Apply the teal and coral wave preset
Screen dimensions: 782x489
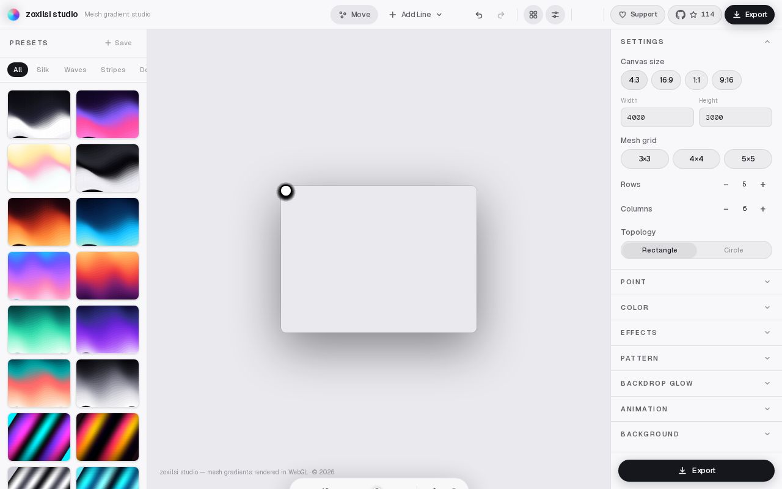[x=39, y=383]
